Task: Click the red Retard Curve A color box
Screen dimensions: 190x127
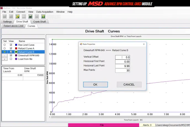Action: 16,48
